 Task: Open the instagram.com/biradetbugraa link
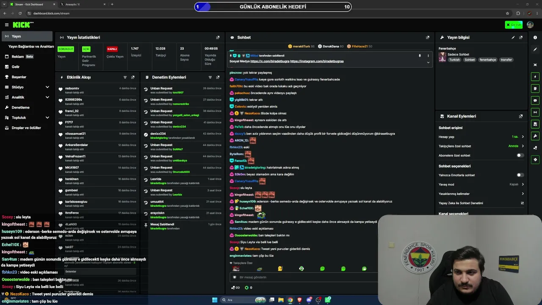pos(317,61)
